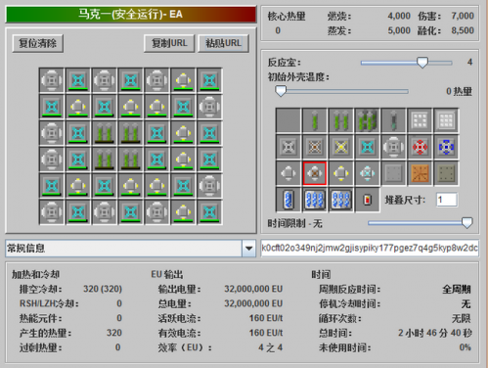Choose the blue LZH condensator component
This screenshot has height=368, width=488.
pos(446,147)
